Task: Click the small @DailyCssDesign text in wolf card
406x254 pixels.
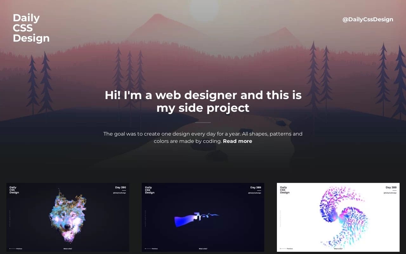Action: [120, 193]
